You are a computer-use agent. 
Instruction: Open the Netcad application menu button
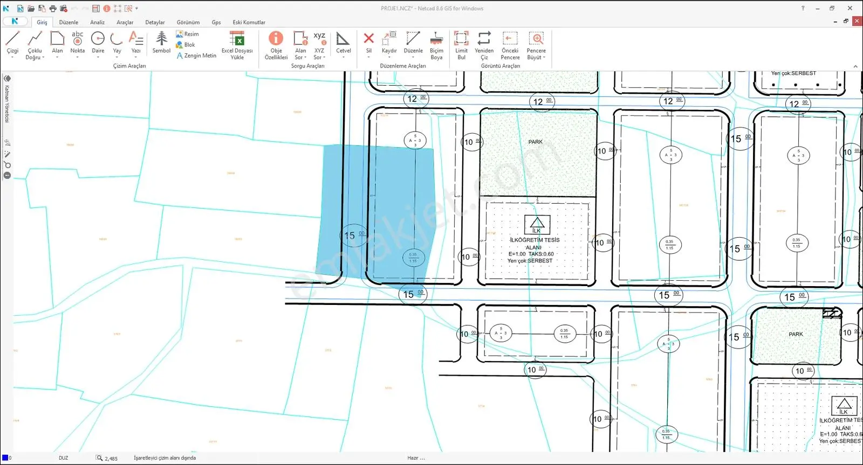[15, 22]
